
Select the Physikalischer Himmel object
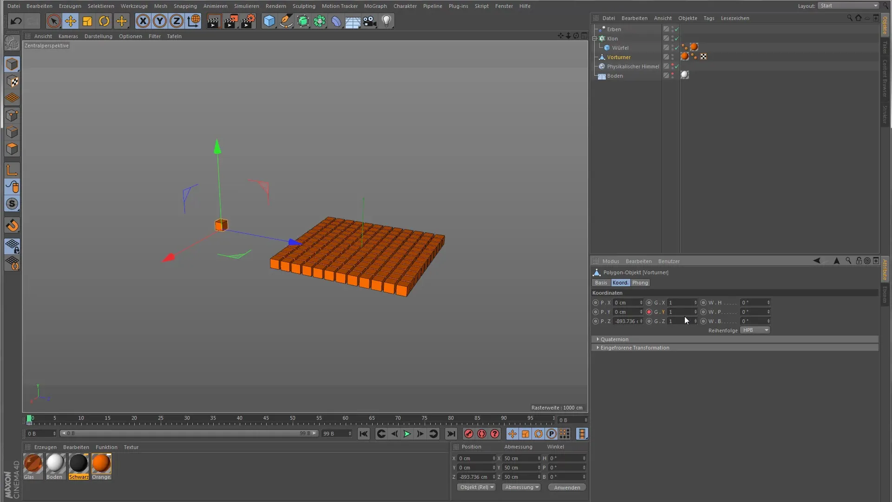pos(633,66)
